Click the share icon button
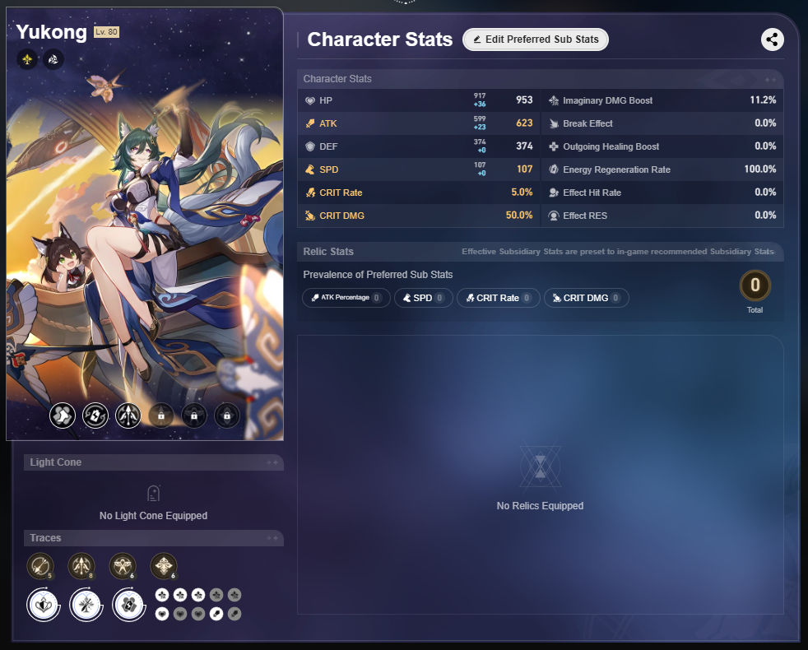Viewport: 808px width, 650px height. point(772,39)
